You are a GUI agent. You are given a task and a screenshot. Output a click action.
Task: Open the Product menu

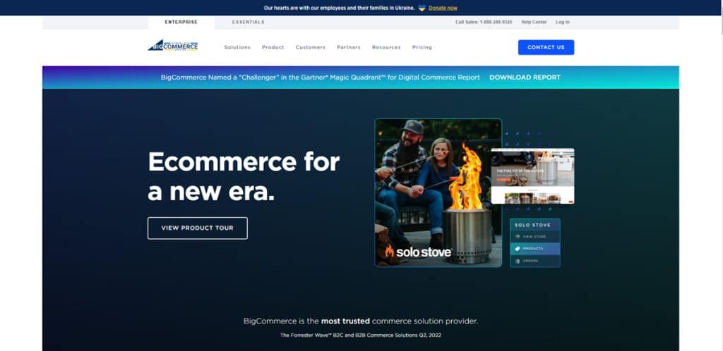coord(273,47)
